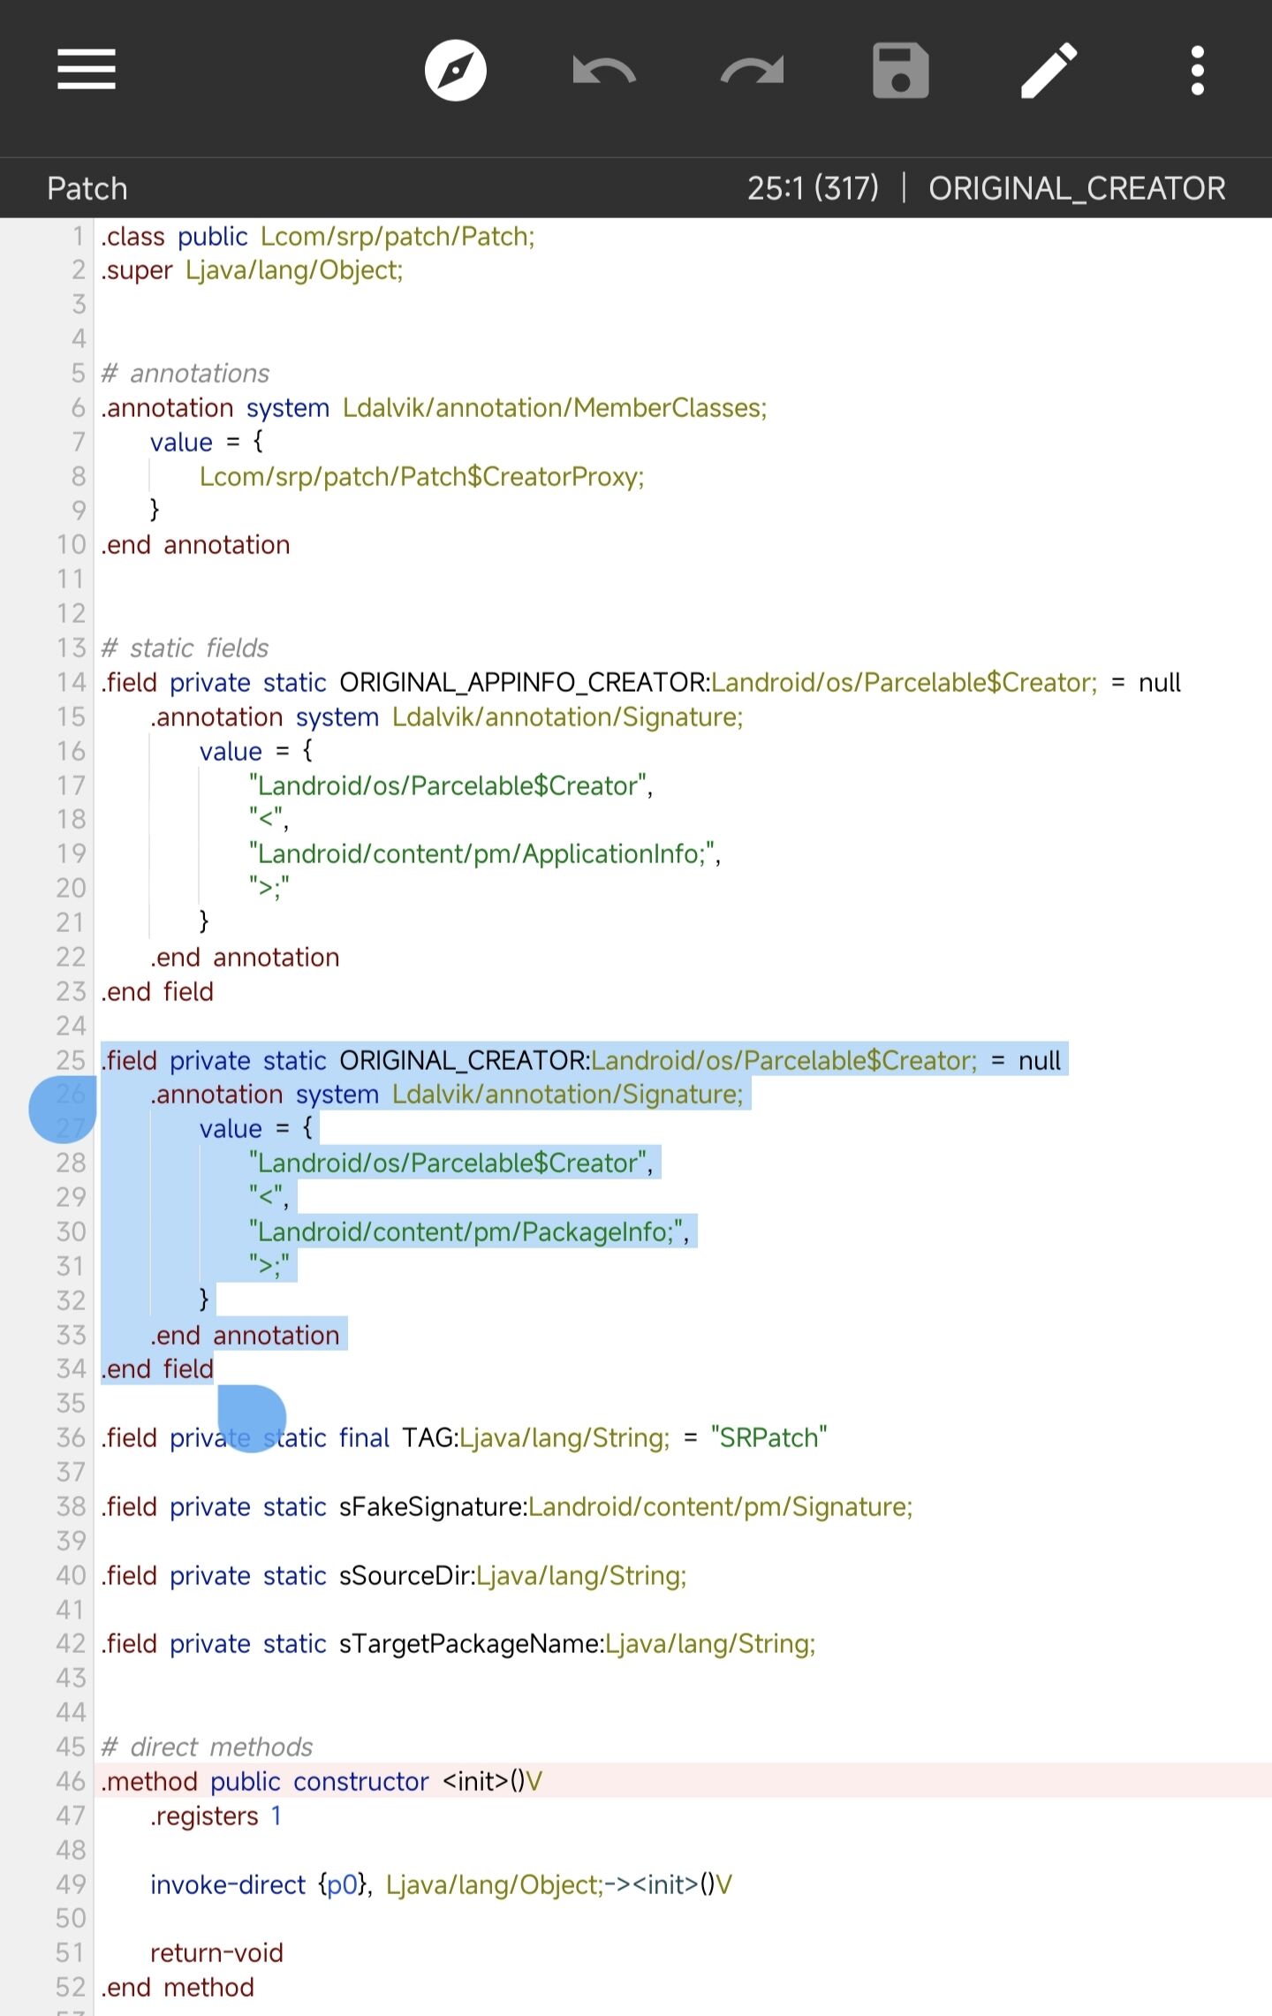
Task: Click ".end annotation" on line 10
Action: click(195, 545)
